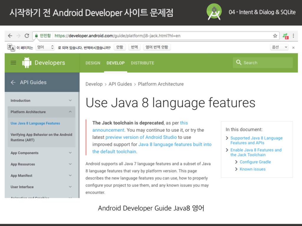Open the Configure Gradle link
This screenshot has height=226, width=302.
pyautogui.click(x=255, y=162)
